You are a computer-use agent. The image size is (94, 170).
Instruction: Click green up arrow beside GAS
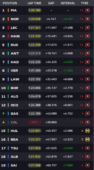3,113
